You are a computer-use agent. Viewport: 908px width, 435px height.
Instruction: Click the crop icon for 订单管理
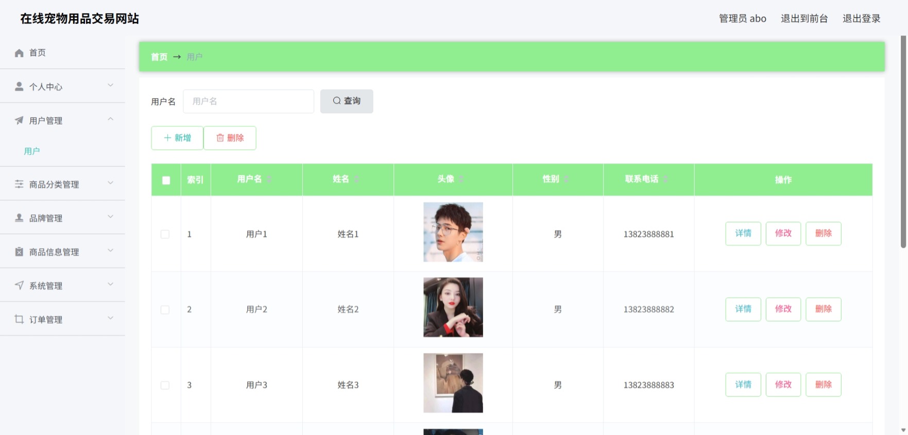(x=19, y=319)
